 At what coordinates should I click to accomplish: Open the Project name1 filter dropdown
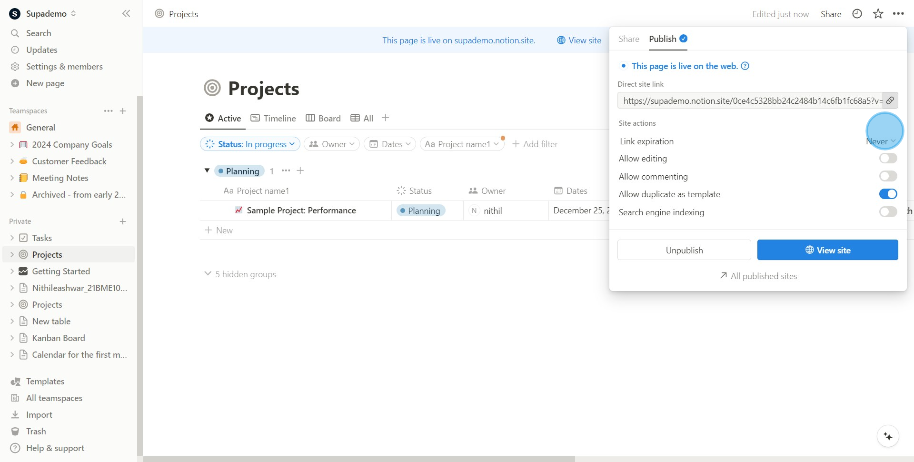[462, 144]
